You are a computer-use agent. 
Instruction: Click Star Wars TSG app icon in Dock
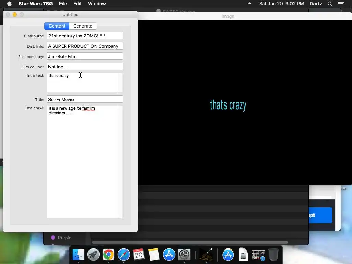(206, 254)
